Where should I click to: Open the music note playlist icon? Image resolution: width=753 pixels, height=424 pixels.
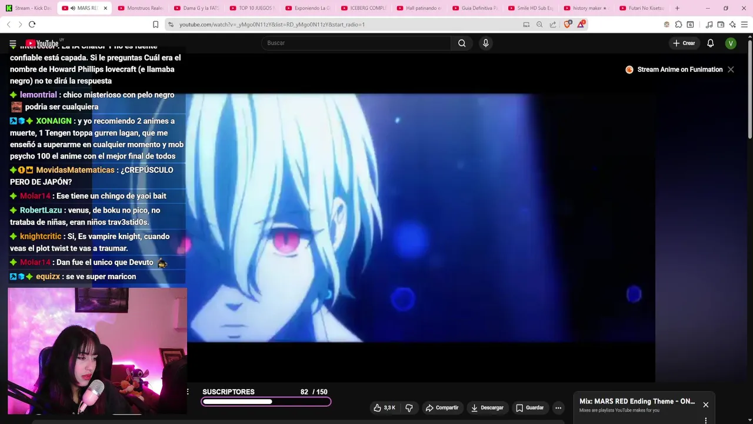[709, 24]
